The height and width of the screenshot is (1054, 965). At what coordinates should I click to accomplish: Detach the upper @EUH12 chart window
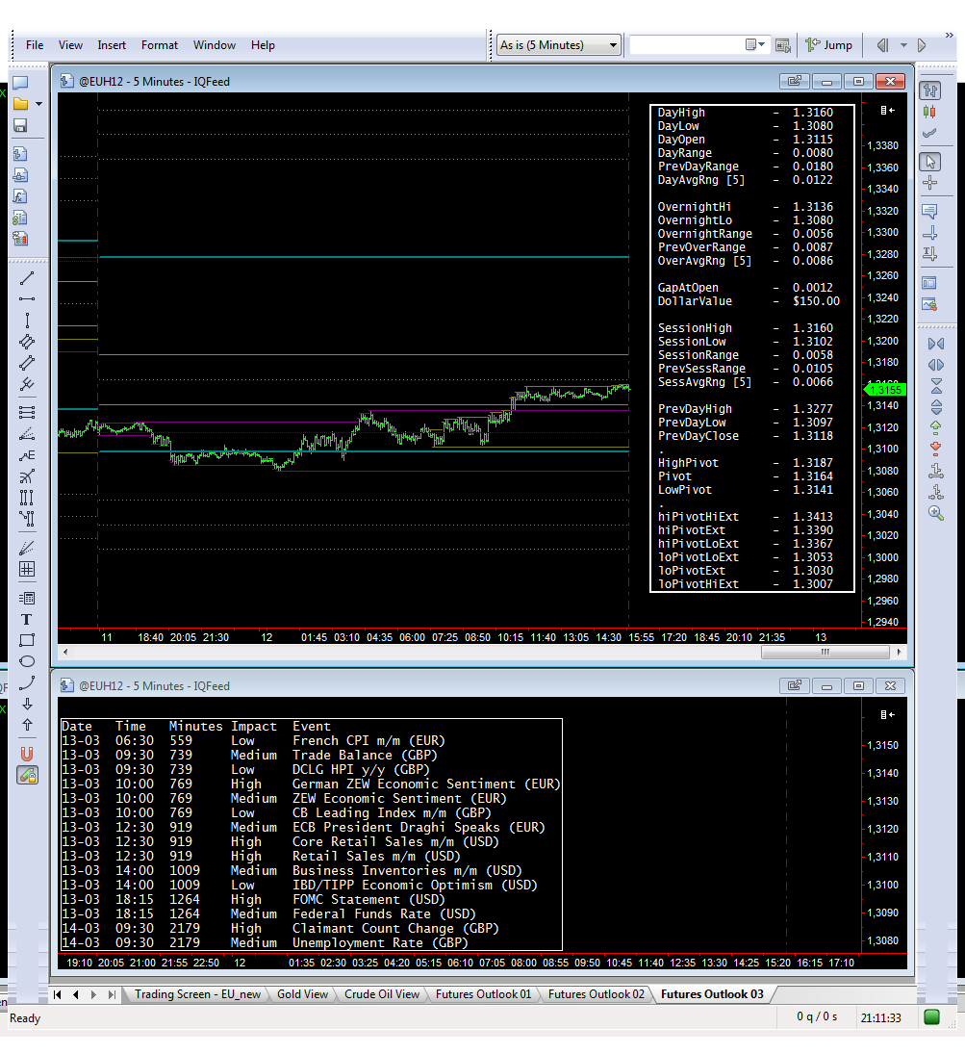[795, 81]
